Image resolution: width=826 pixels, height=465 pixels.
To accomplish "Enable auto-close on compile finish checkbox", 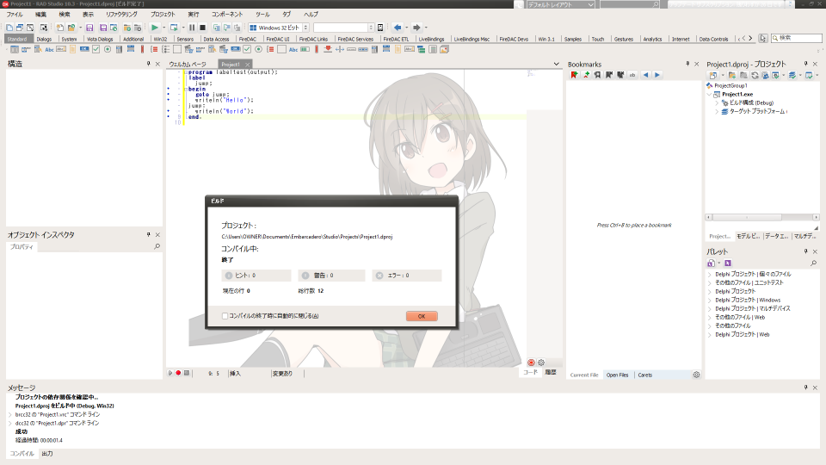I will click(x=225, y=316).
